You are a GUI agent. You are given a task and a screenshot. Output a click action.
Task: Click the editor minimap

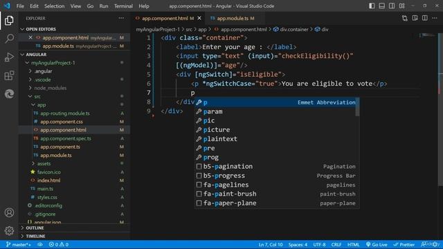pos(428,35)
